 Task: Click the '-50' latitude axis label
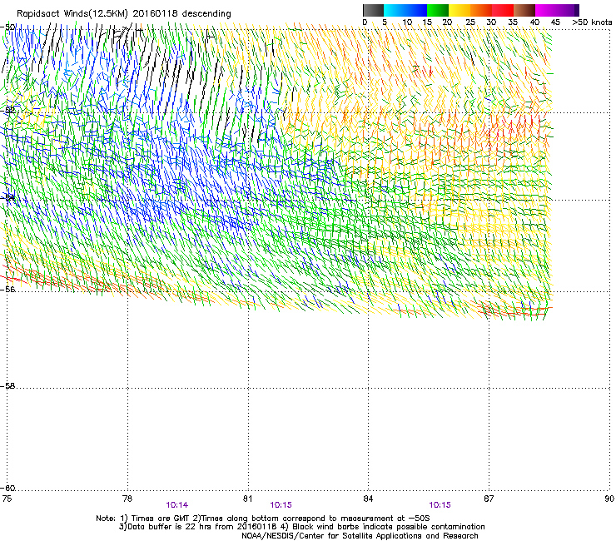[7, 27]
